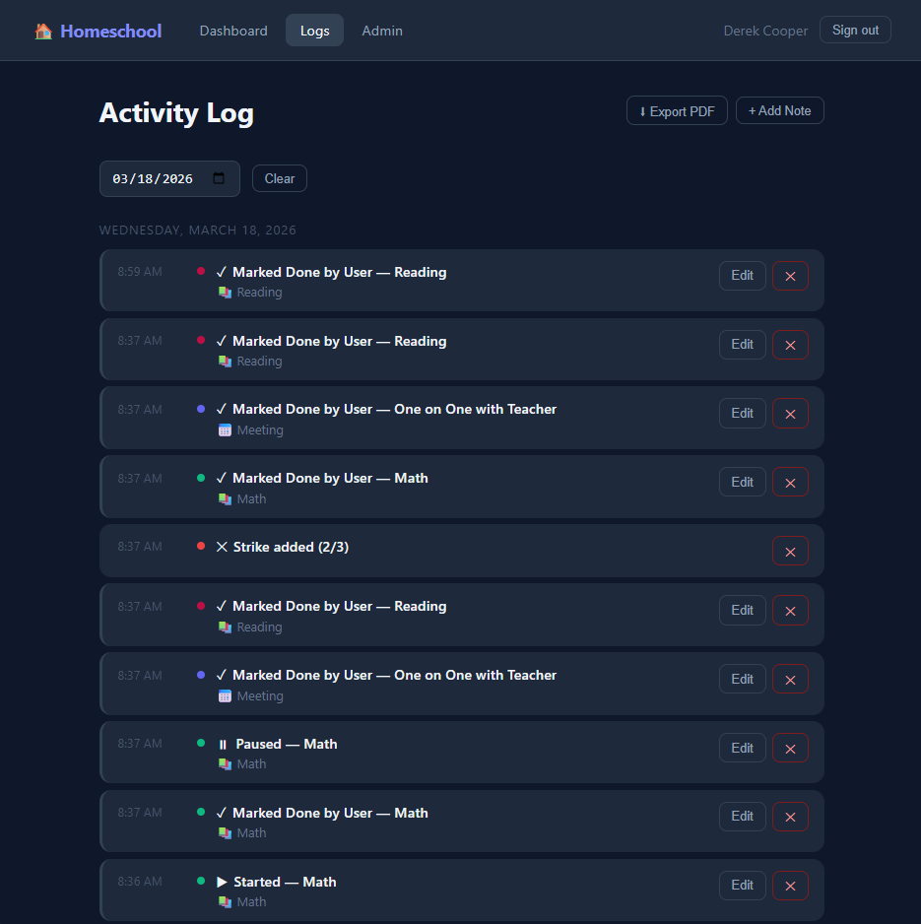Edit the Paused — Math entry
The image size is (921, 924).
pyautogui.click(x=742, y=748)
